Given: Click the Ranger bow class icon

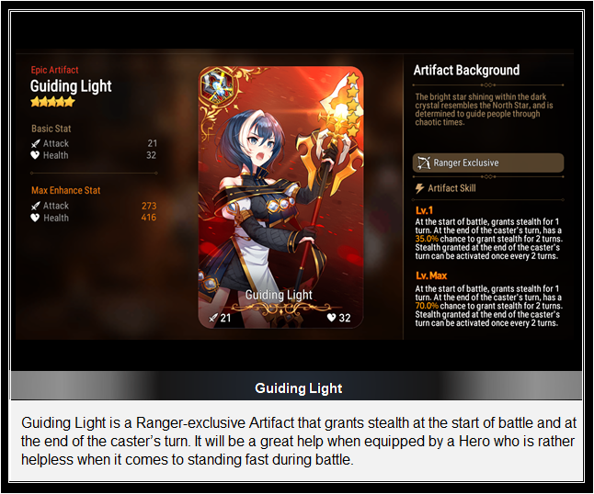Looking at the screenshot, I should pyautogui.click(x=424, y=163).
